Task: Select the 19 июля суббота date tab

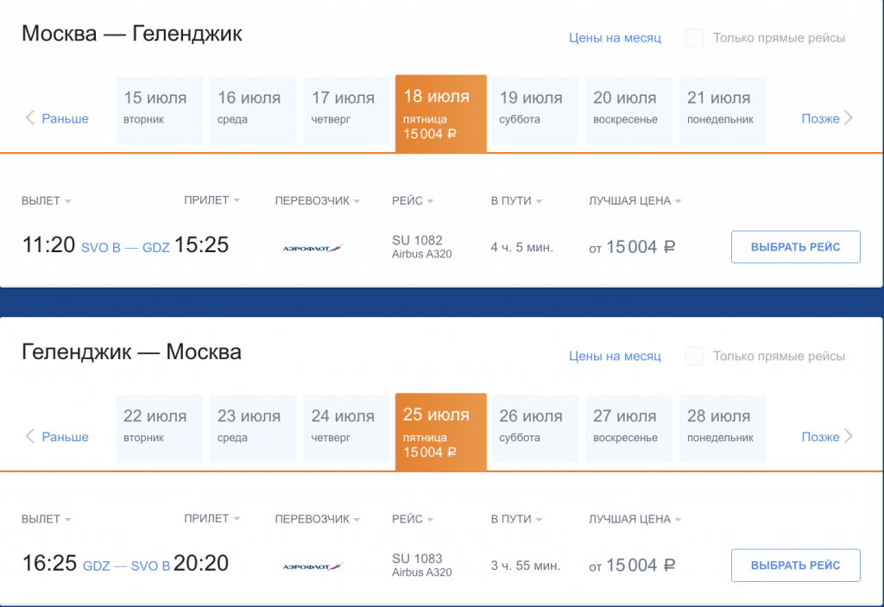Action: click(531, 108)
